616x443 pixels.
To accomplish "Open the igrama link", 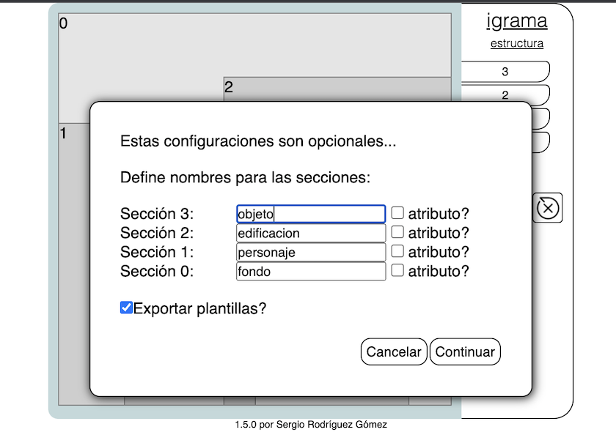I will coord(516,21).
